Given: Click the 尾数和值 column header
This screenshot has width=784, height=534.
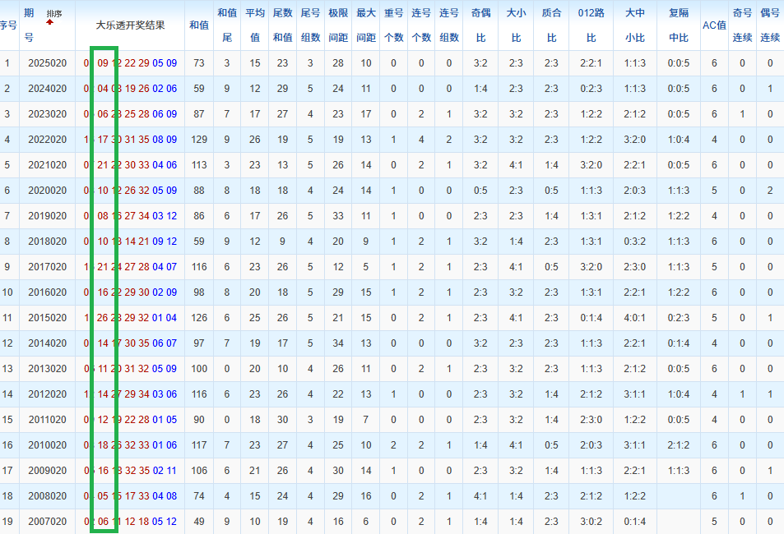Looking at the screenshot, I should pyautogui.click(x=282, y=25).
